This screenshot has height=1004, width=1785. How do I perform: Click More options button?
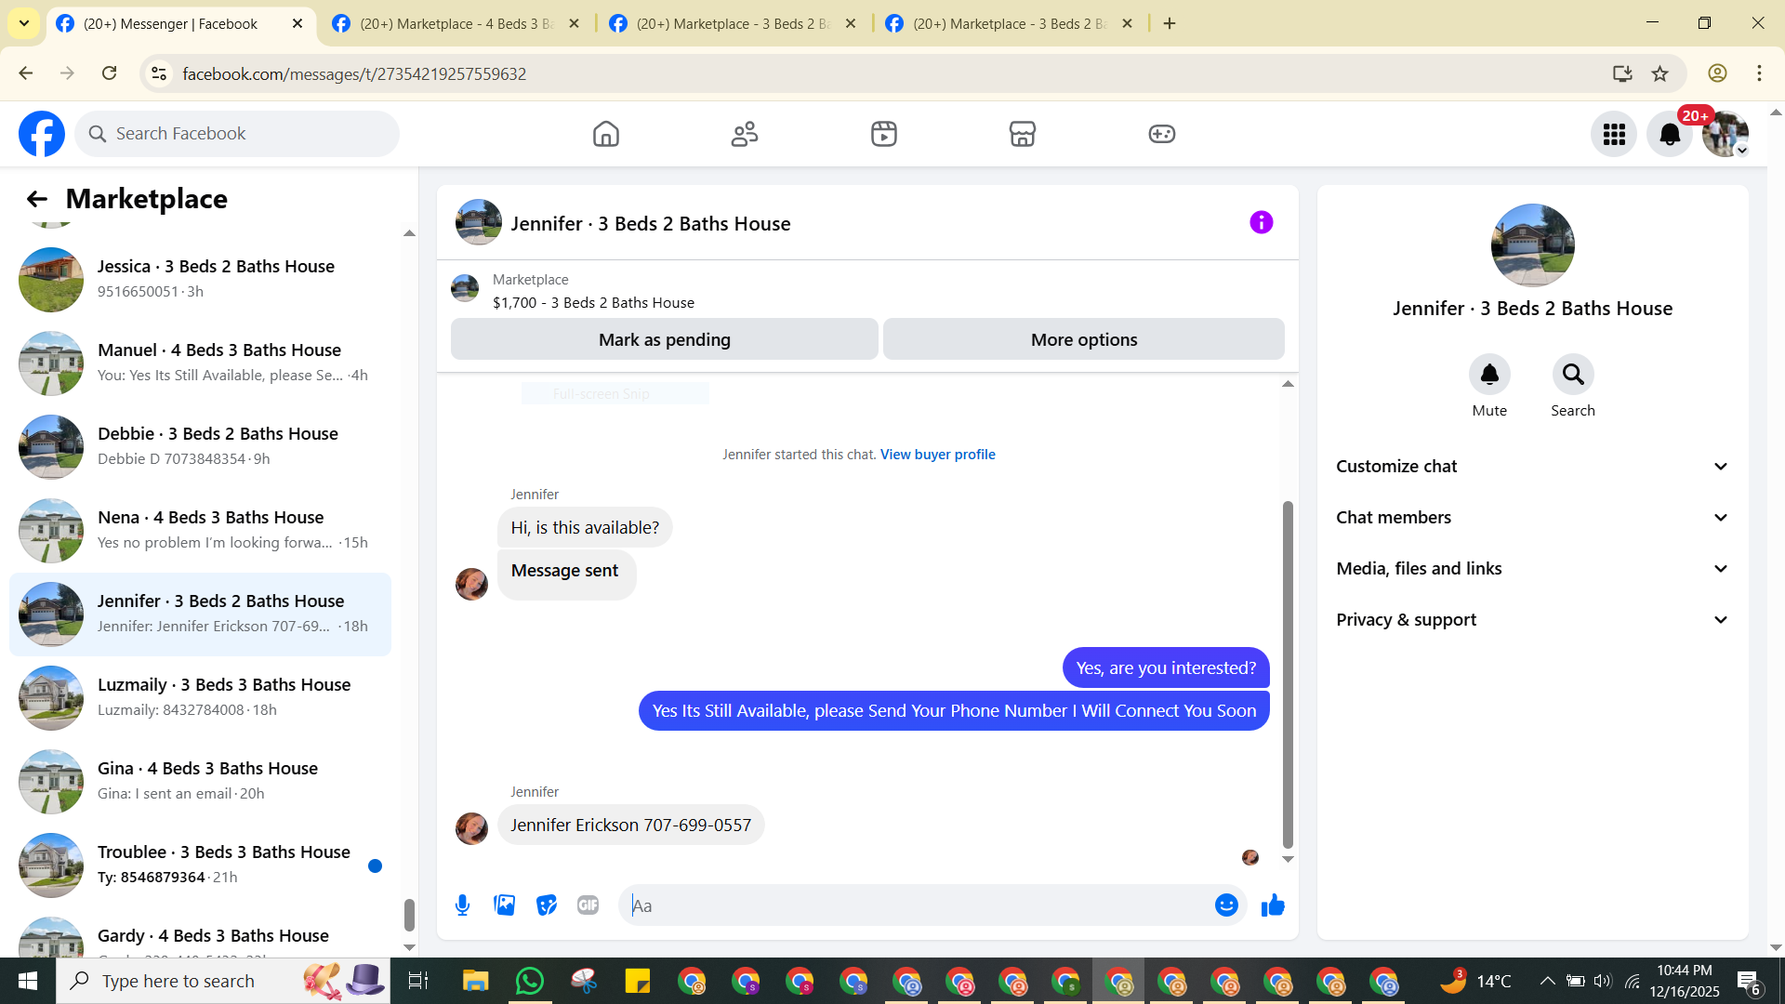pos(1083,339)
